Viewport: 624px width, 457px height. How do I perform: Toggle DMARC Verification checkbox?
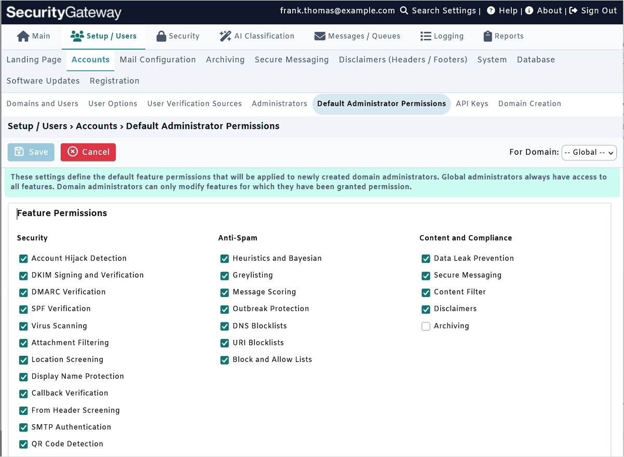pyautogui.click(x=23, y=292)
